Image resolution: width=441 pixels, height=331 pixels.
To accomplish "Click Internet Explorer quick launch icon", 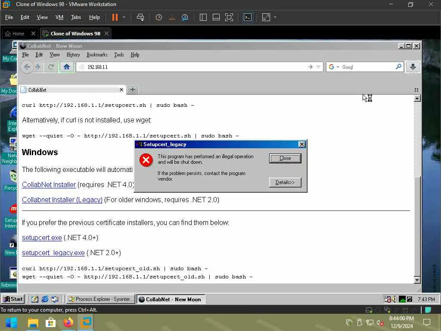I will click(45, 299).
